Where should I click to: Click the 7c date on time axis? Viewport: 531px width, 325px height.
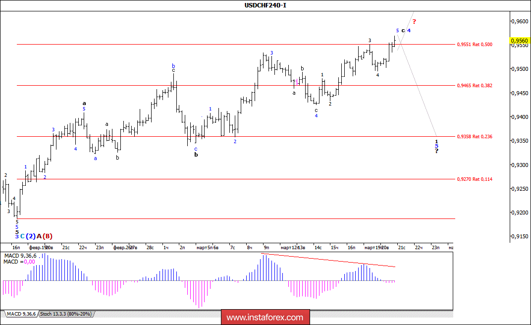coord(232,248)
